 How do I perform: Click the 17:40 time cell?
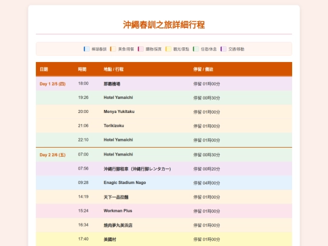click(83, 239)
